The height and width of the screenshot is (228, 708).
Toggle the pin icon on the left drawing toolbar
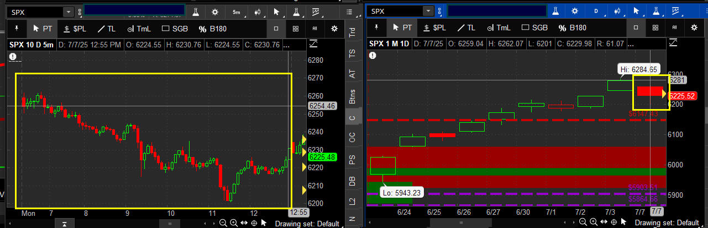(17, 28)
